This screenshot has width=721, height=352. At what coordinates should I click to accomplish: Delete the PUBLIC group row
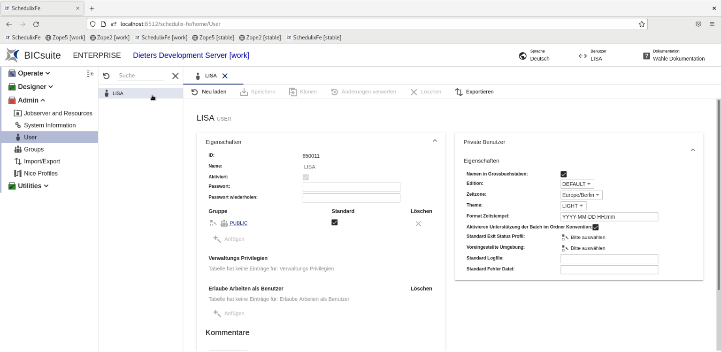coord(418,223)
